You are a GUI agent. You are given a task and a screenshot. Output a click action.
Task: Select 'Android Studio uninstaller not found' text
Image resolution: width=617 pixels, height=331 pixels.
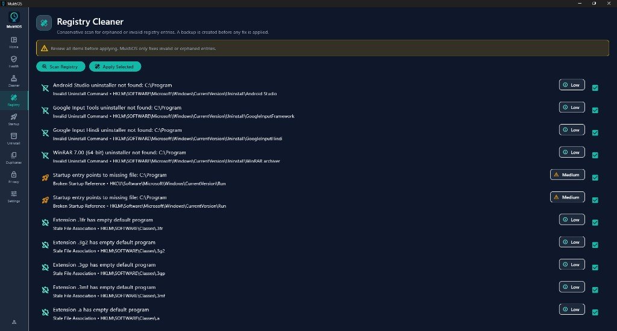point(98,85)
